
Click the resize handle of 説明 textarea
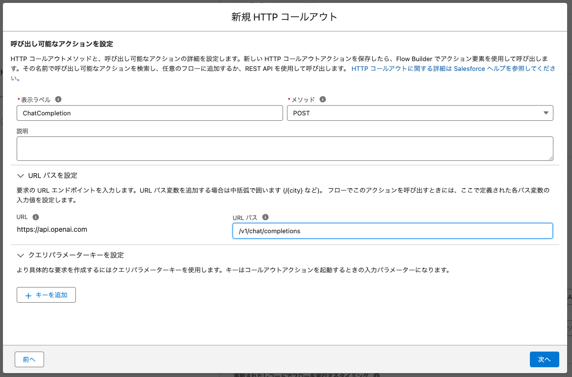point(550,158)
